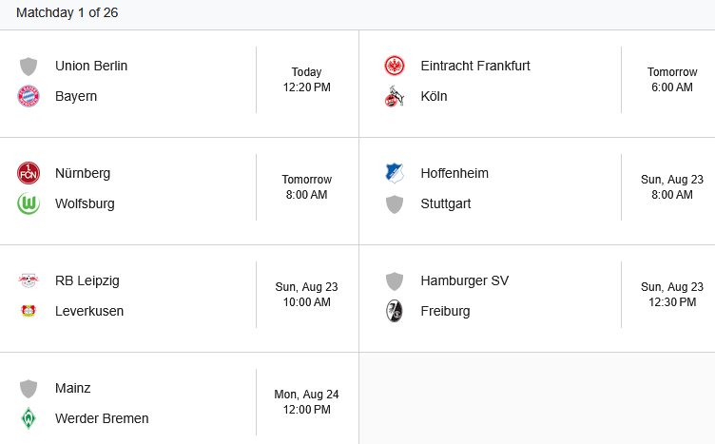Click the RB Leipzig bulls logo
Screen dimensions: 715x444
(x=29, y=280)
